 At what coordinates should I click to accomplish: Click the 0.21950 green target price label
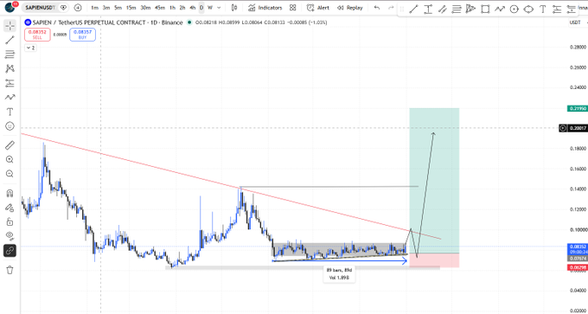[577, 108]
